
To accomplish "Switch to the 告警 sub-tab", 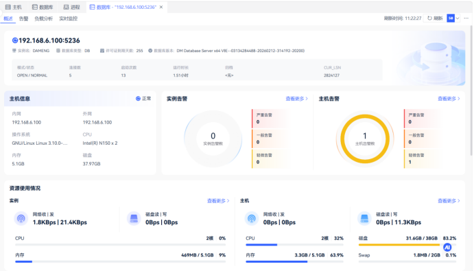I will (23, 19).
